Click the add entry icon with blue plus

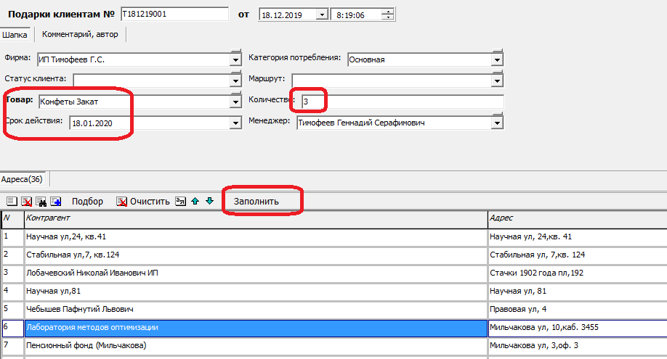(56, 202)
